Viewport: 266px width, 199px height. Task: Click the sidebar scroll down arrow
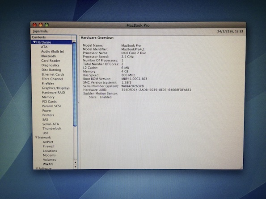75,167
